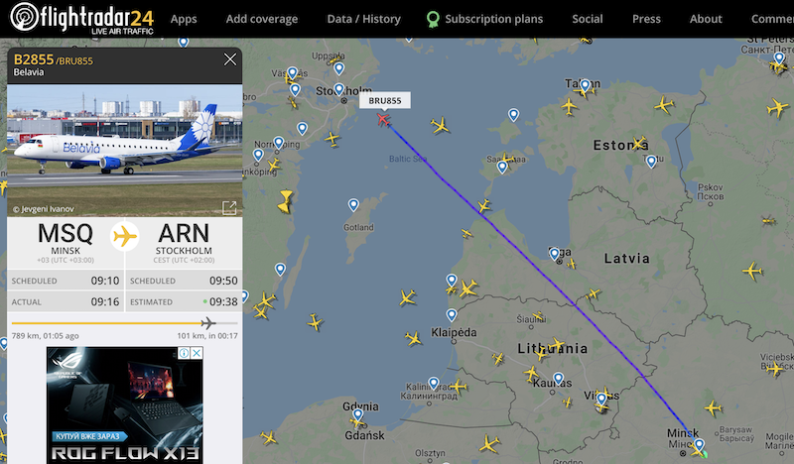Screen dimensions: 794x464
Task: Open the About menu item
Action: click(x=706, y=19)
